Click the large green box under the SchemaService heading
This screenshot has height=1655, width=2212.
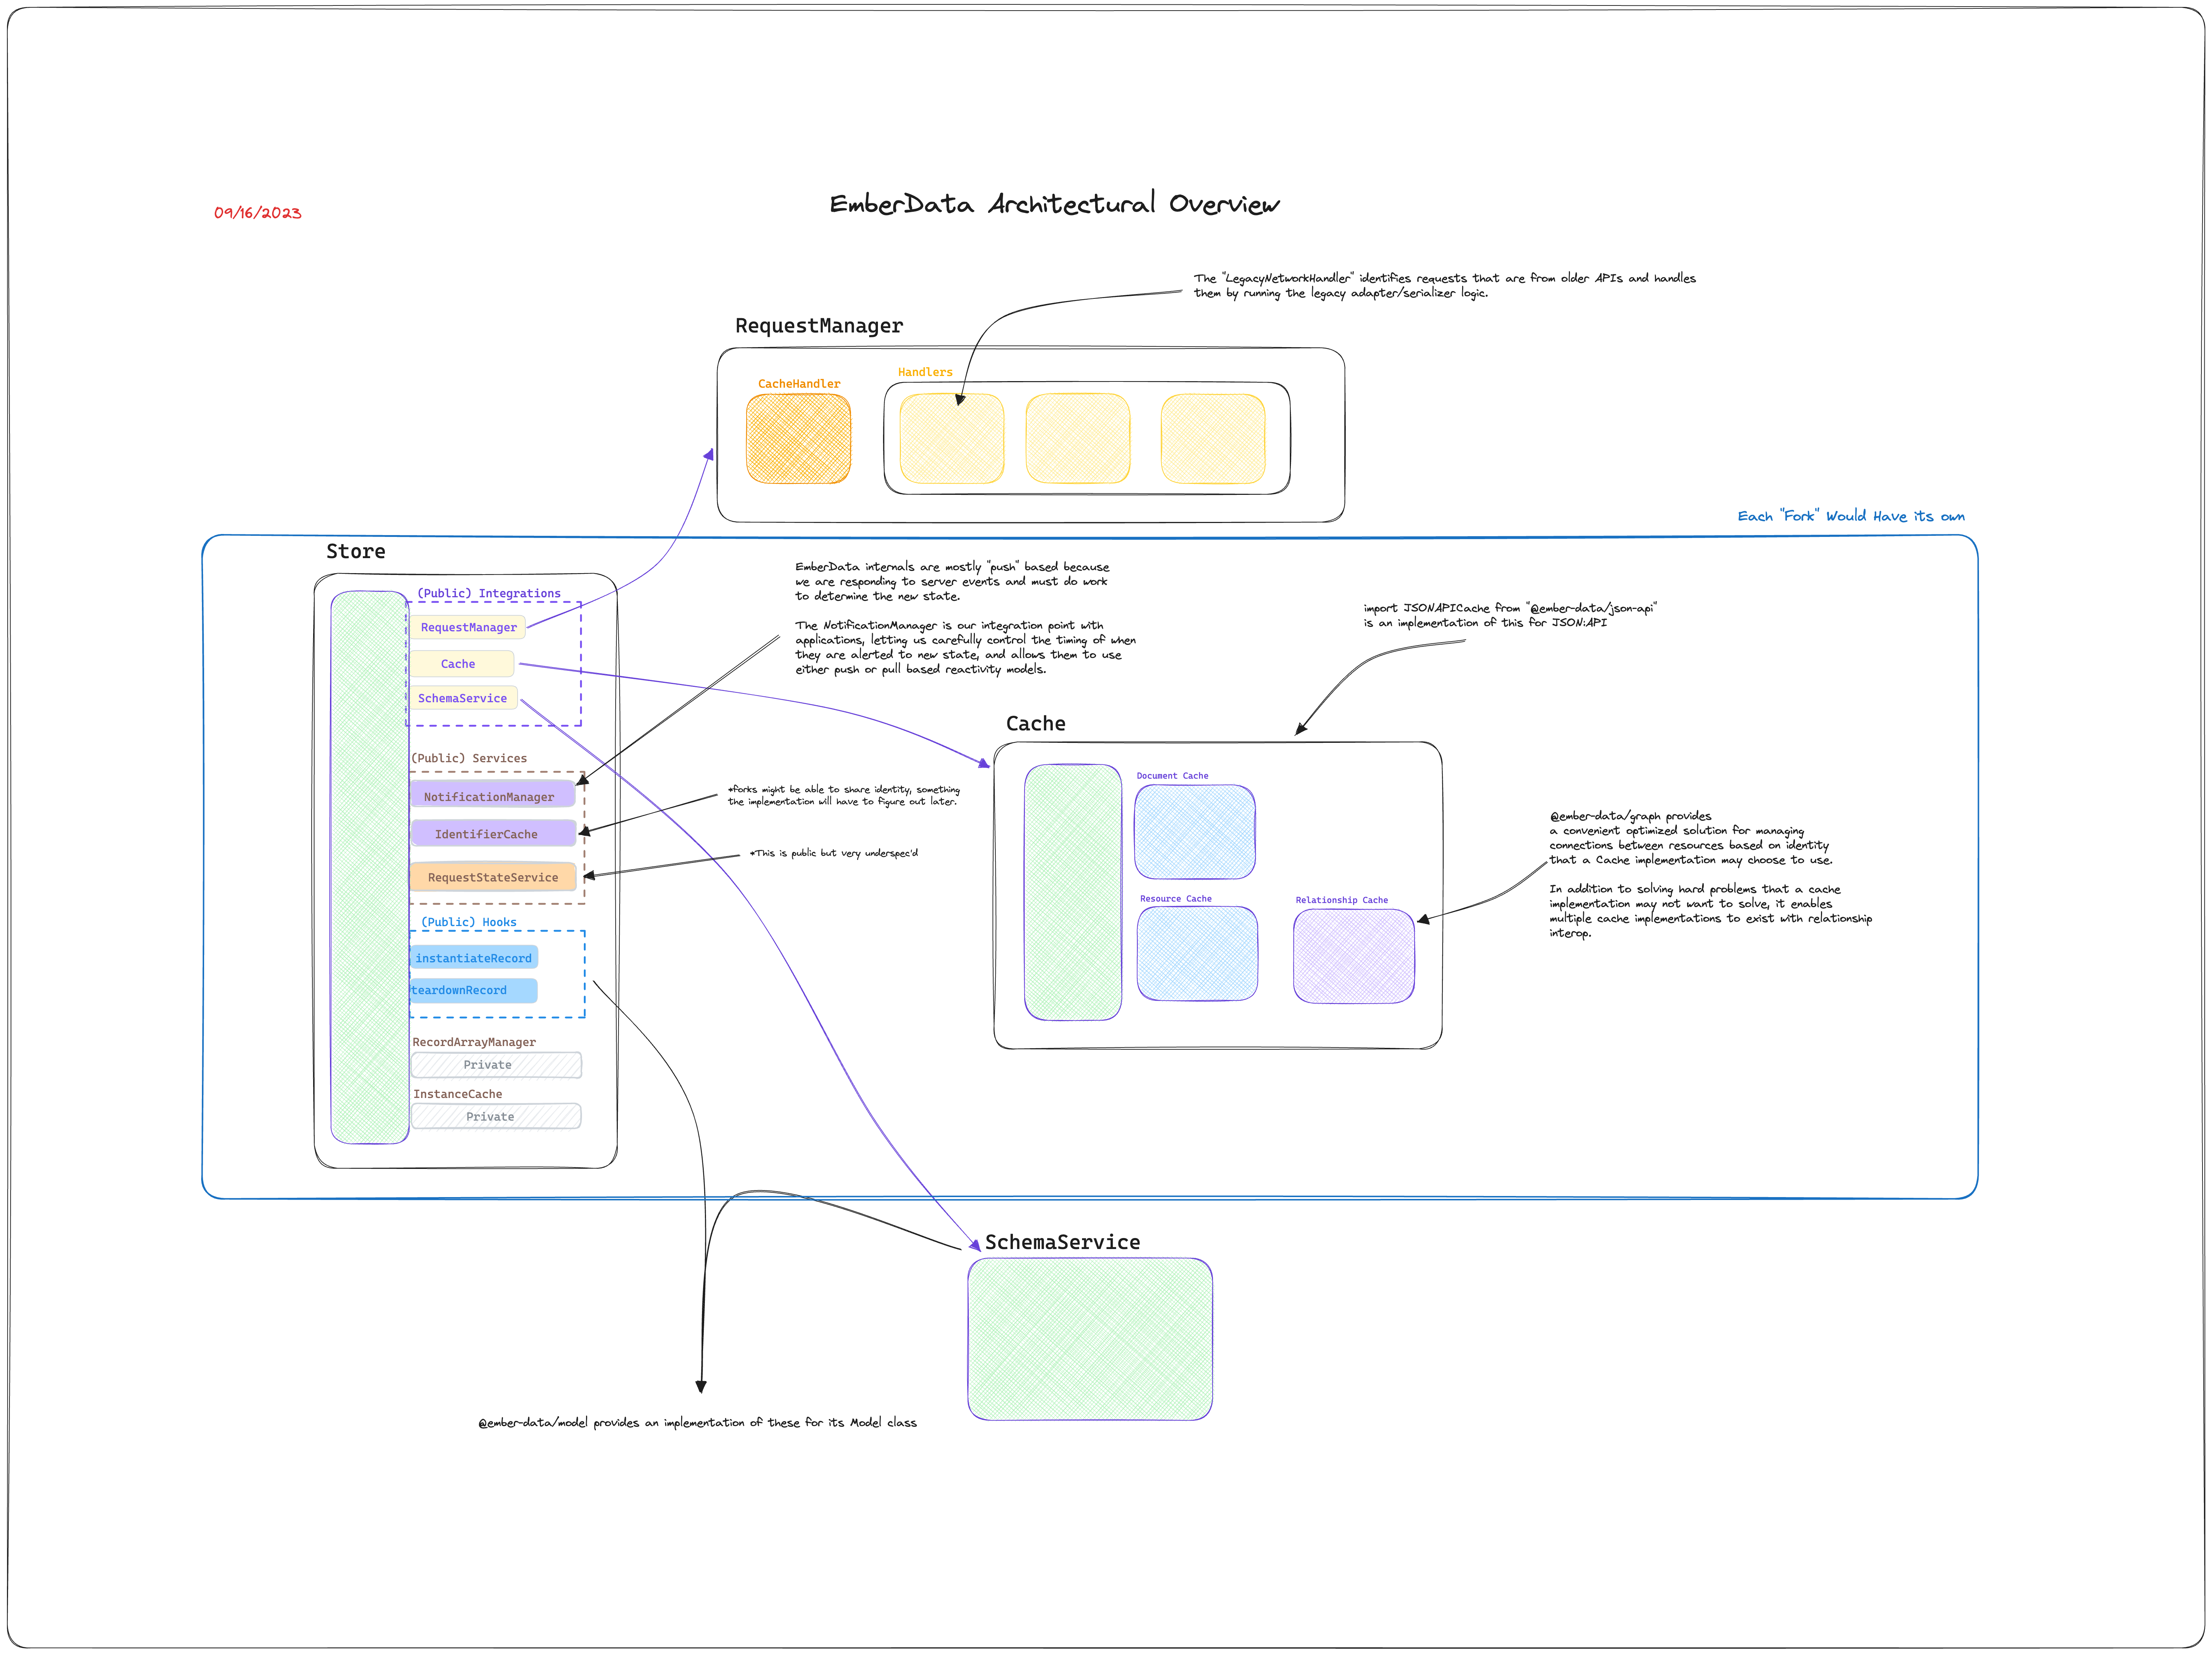click(1090, 1339)
